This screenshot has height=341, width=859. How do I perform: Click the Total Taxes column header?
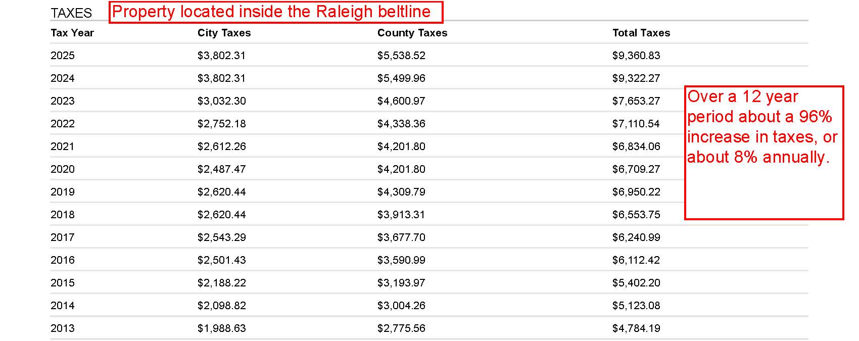tap(641, 33)
